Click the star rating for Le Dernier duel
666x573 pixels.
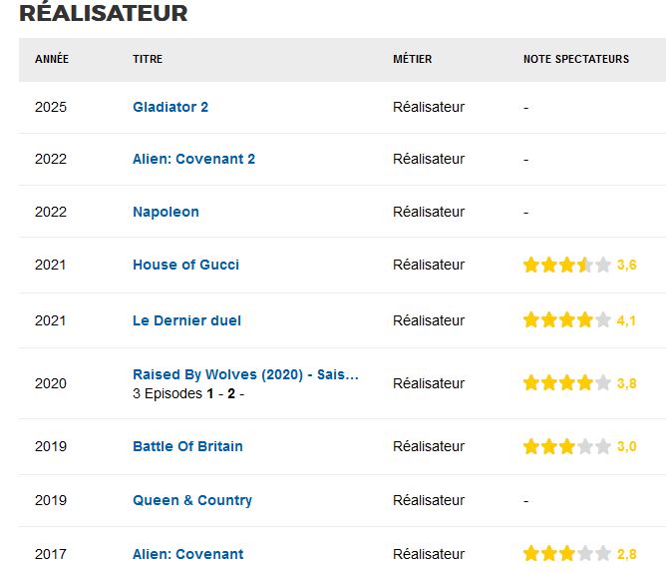tap(566, 320)
